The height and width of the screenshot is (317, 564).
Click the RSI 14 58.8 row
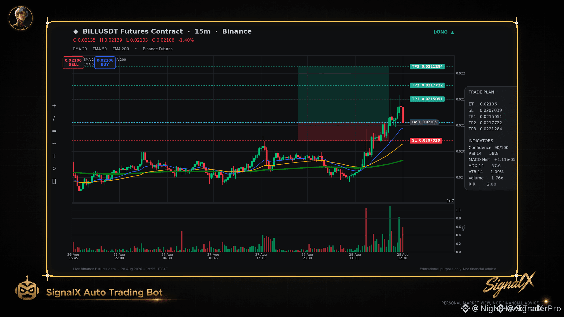tap(483, 154)
